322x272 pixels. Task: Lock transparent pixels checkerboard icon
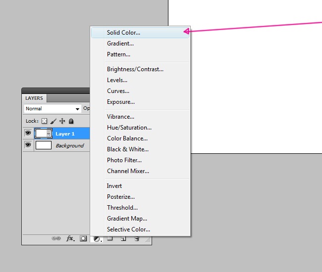click(x=45, y=121)
